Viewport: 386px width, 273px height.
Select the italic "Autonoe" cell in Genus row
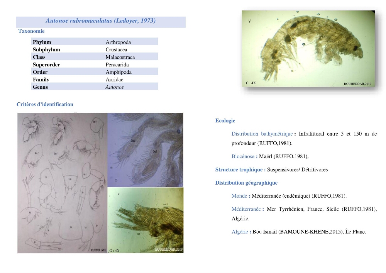(115, 87)
